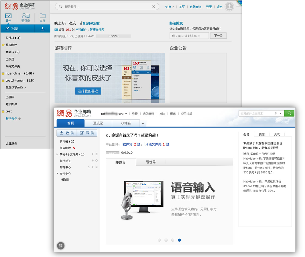The height and width of the screenshot is (257, 305).
Task: Select the 公告 tab
Action: pos(246,134)
